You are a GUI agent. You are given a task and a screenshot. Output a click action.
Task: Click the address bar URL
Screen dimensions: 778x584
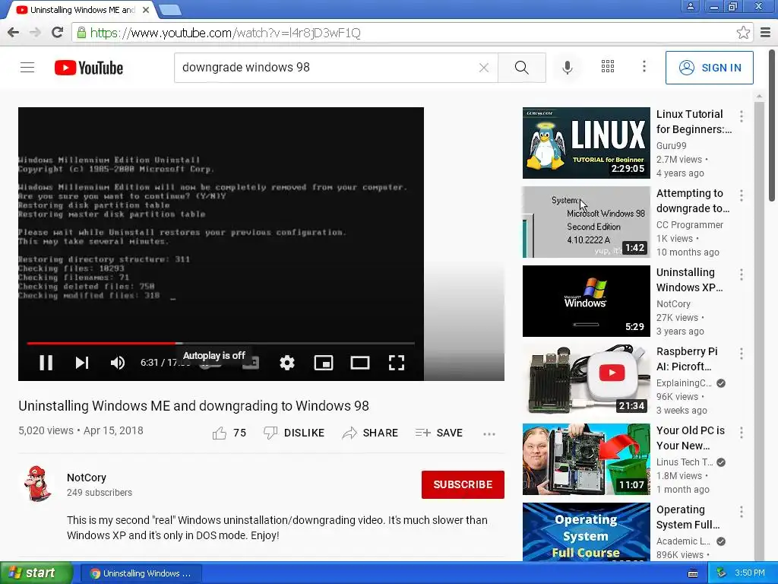(x=225, y=33)
